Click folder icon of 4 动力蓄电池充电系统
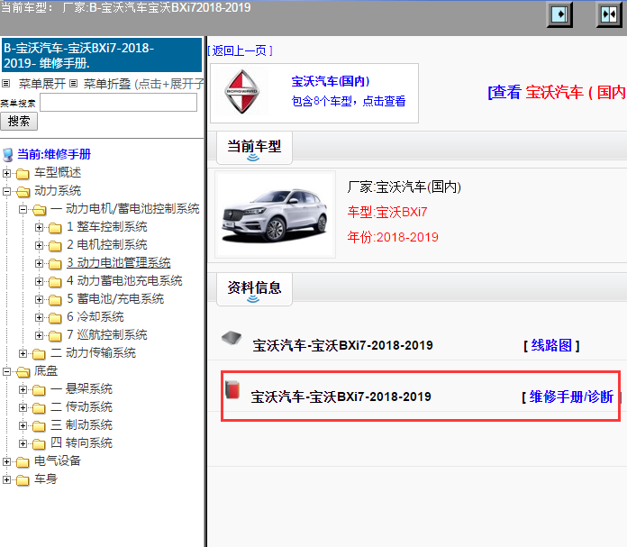Image resolution: width=627 pixels, height=547 pixels. pyautogui.click(x=55, y=282)
